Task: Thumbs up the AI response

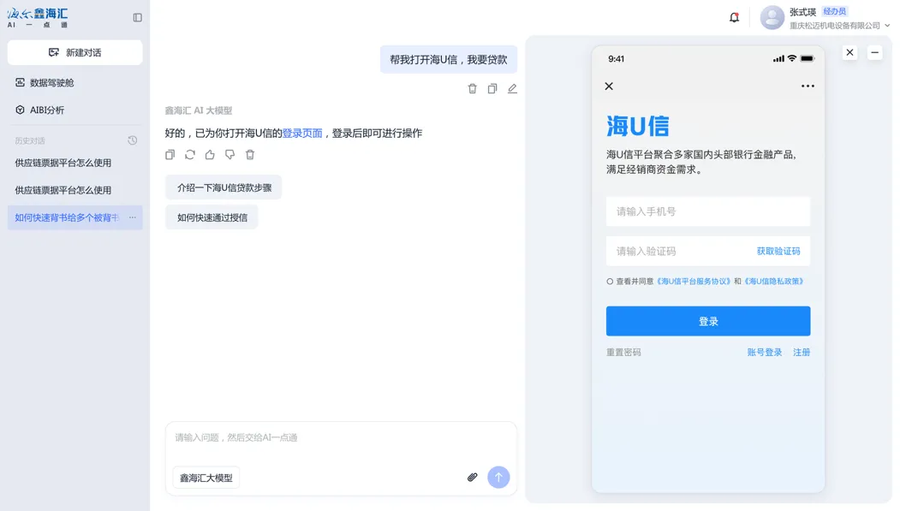Action: coord(210,155)
